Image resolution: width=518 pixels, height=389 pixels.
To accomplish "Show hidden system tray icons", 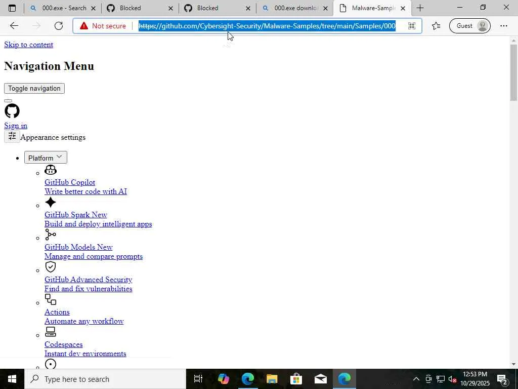I will coord(416,379).
